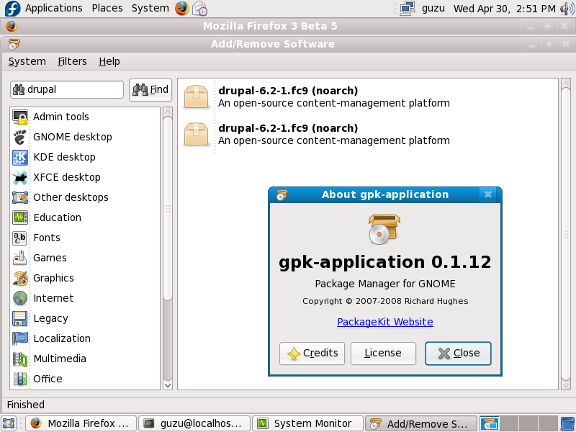Open the System menu in Add/Remove Software

(27, 61)
